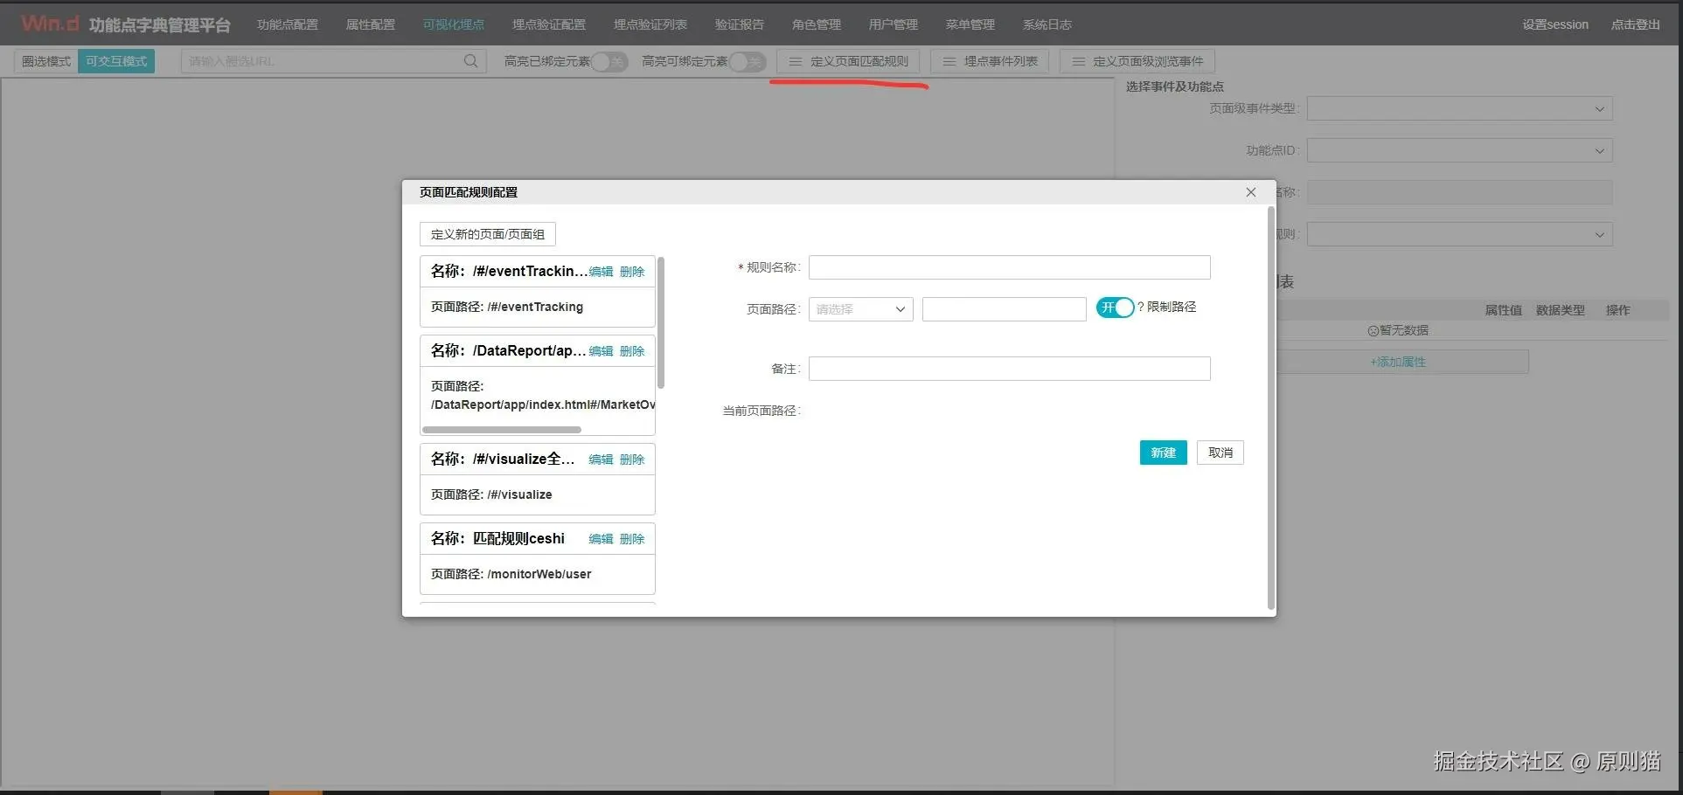
Task: Open the 验证报告 page
Action: (x=740, y=24)
